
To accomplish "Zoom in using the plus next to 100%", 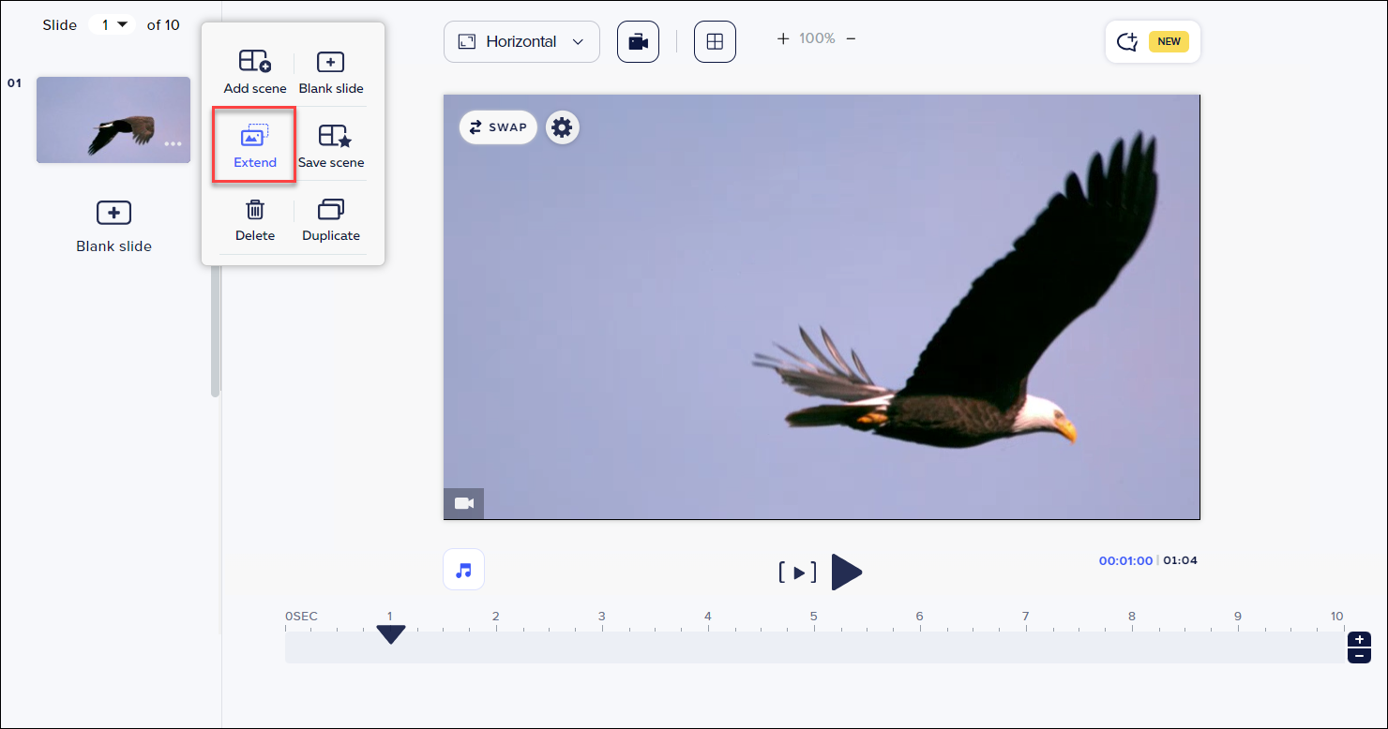I will [x=782, y=38].
